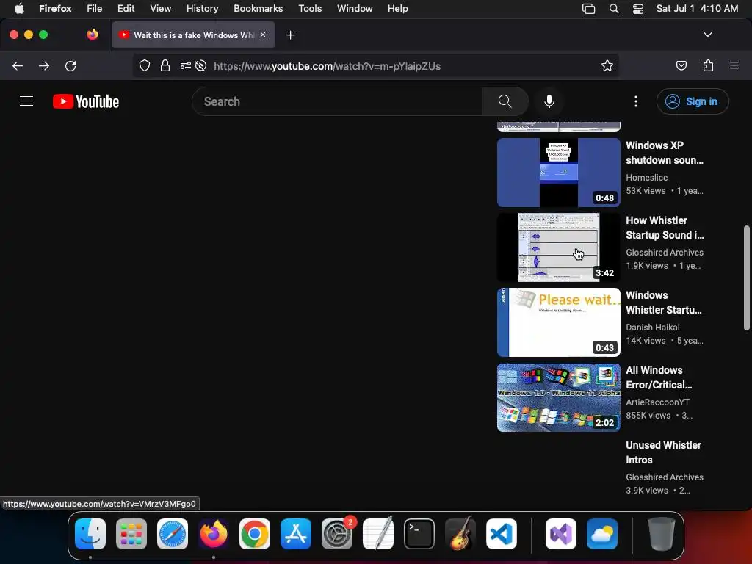The height and width of the screenshot is (564, 752).
Task: Open the 'Please wait' video thumbnail
Action: 559,322
